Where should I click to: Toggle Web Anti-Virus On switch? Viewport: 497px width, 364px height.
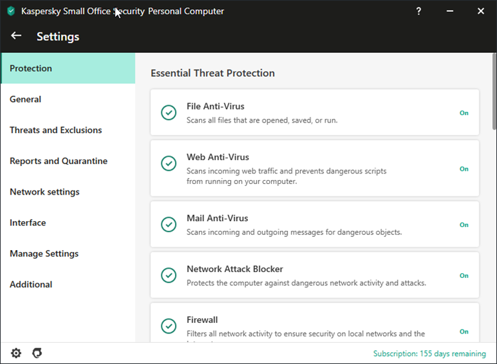(464, 169)
